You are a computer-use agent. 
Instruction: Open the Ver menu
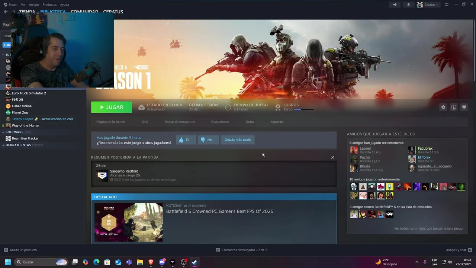click(23, 4)
